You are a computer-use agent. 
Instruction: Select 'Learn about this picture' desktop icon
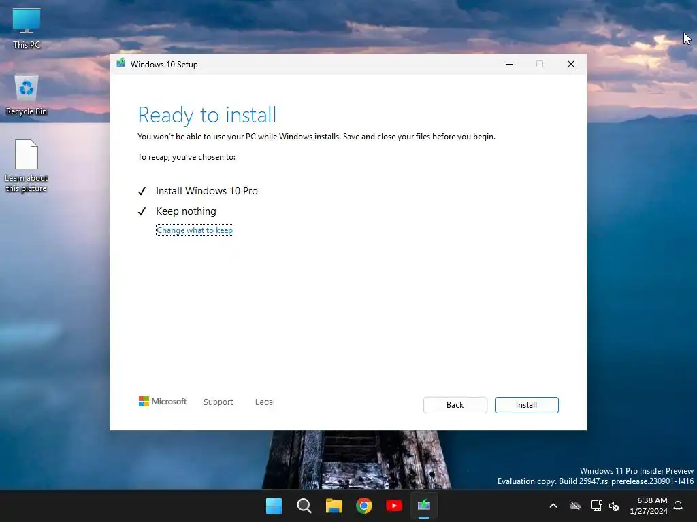click(27, 166)
